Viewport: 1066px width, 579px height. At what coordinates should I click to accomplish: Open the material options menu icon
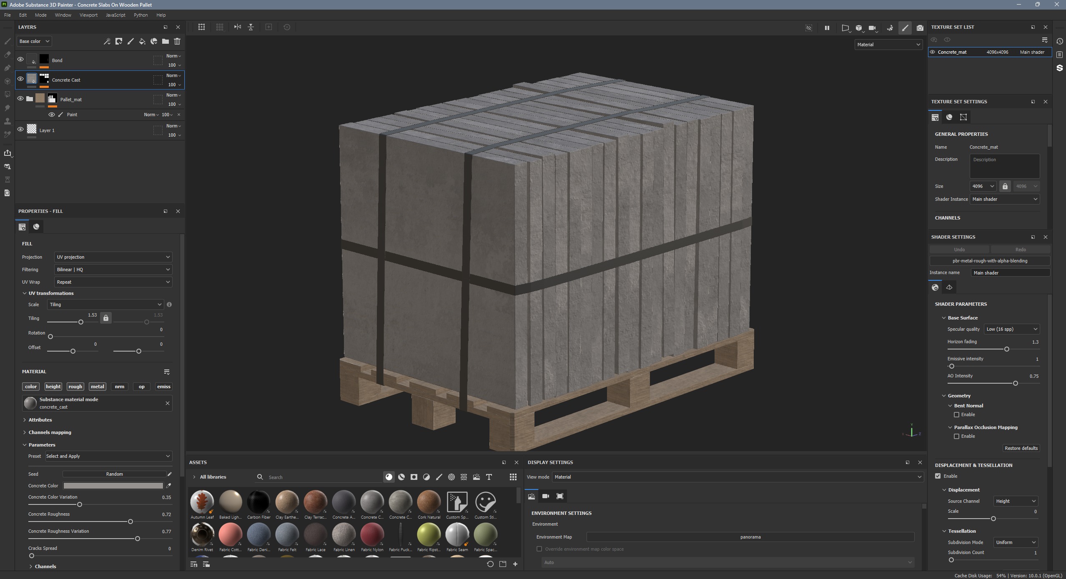point(167,372)
